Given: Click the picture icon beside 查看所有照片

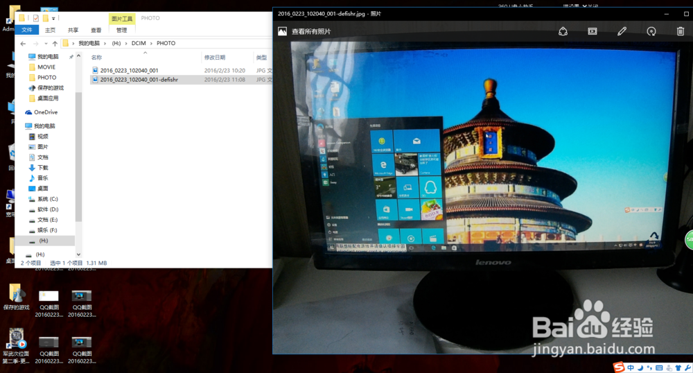Looking at the screenshot, I should click(283, 31).
